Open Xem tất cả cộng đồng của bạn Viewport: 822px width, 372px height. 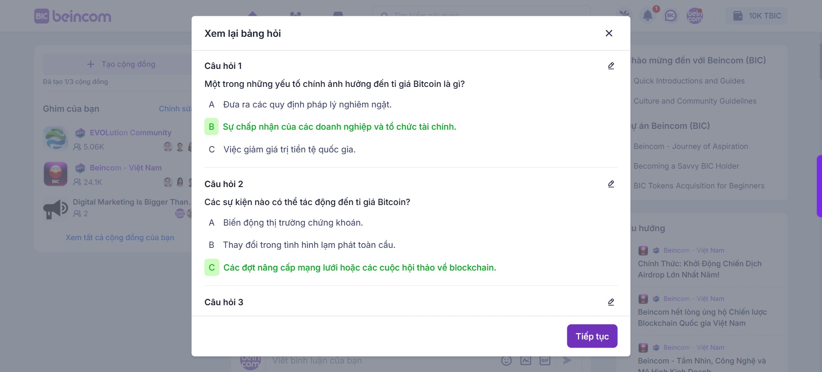pyautogui.click(x=120, y=238)
